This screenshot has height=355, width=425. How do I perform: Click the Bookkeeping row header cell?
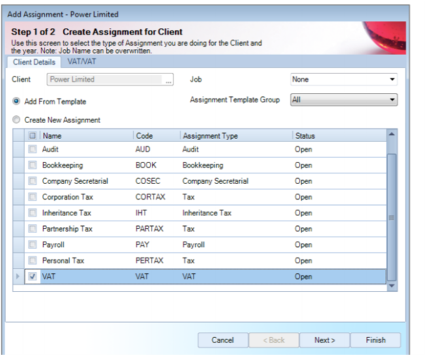point(18,165)
